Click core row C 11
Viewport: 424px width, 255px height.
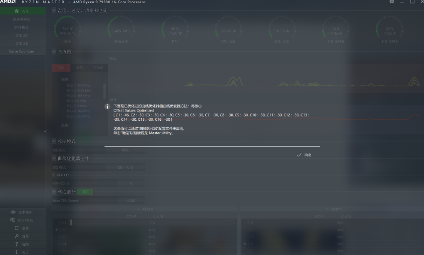[x=332, y=237]
